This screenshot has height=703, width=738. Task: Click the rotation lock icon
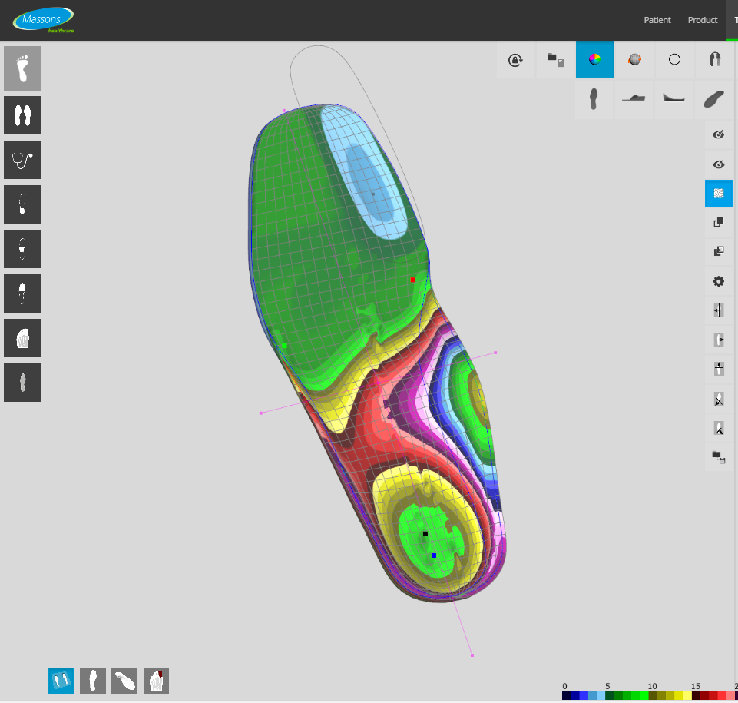[x=515, y=60]
